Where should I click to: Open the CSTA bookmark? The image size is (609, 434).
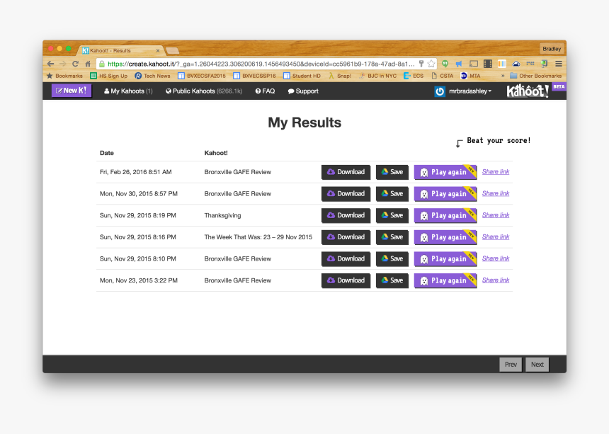(442, 76)
